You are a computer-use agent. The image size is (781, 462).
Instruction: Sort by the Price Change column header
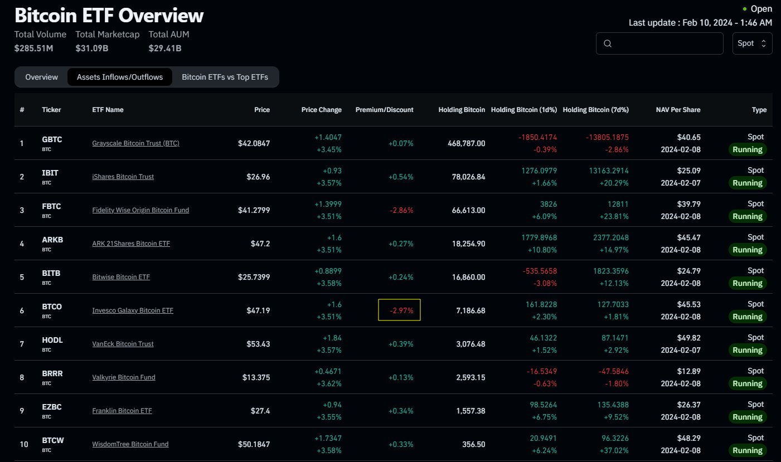point(321,110)
